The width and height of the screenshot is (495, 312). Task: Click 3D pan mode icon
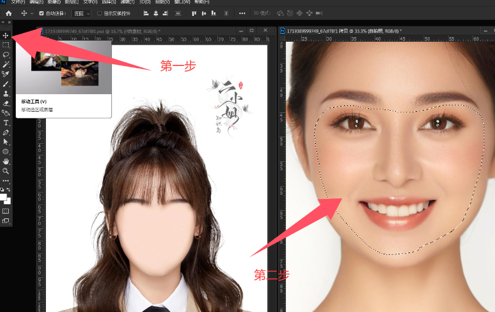tap(299, 14)
